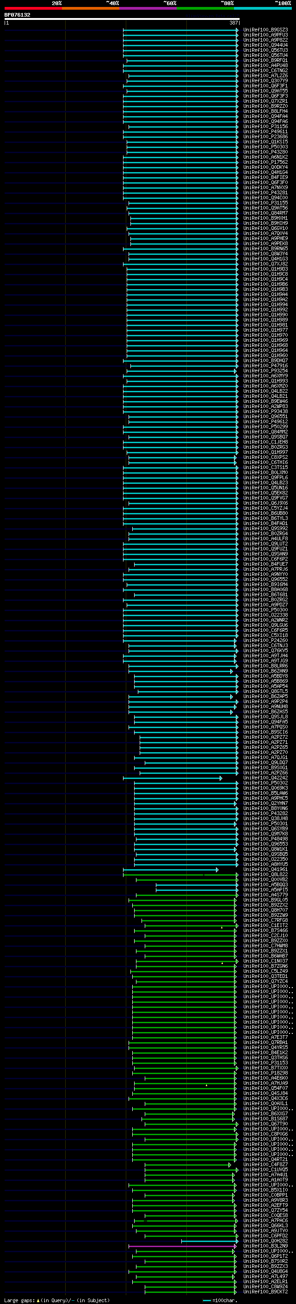Select the UniRef100_Q069K3 label

(265, 788)
